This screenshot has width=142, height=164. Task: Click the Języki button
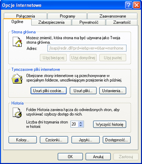click(x=86, y=140)
